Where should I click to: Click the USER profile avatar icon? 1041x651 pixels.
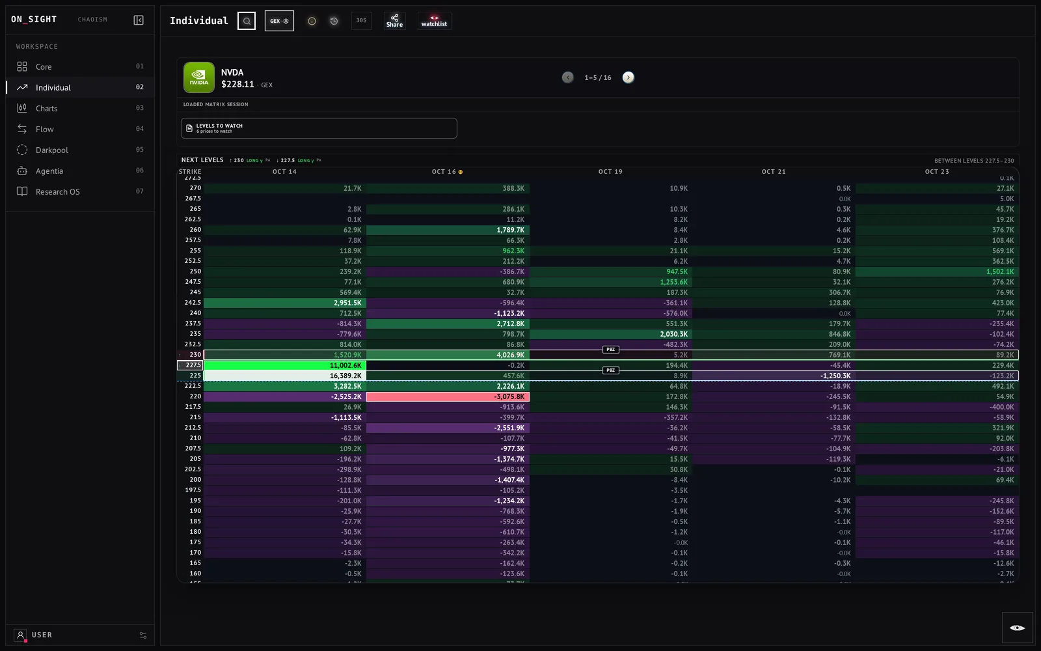20,635
